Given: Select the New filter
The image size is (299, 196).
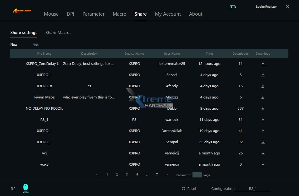Looking at the screenshot, I should pos(14,44).
